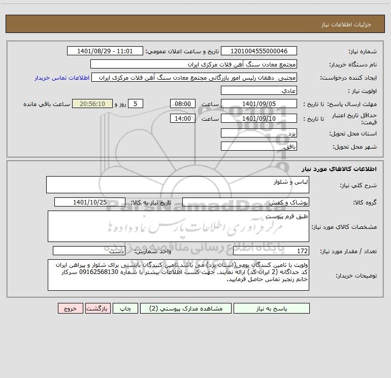The width and height of the screenshot is (391, 378).
Task: Click the deadline time field 08:00
Action: pyautogui.click(x=182, y=104)
